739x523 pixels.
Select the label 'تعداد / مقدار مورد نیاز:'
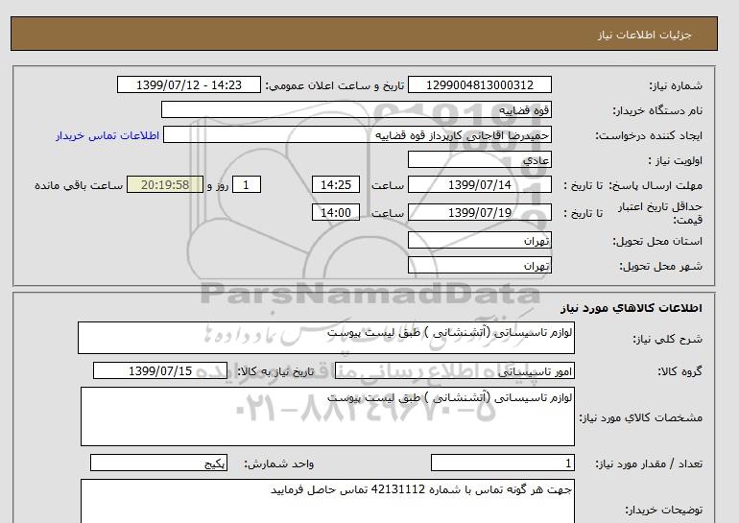click(649, 464)
